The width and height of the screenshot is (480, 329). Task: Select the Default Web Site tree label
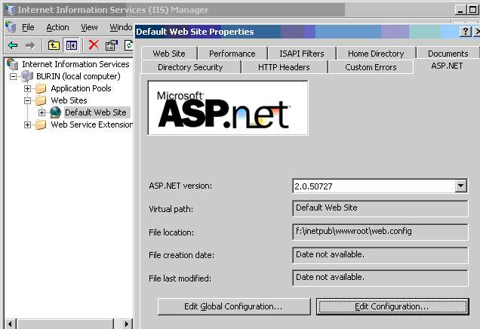pos(96,112)
